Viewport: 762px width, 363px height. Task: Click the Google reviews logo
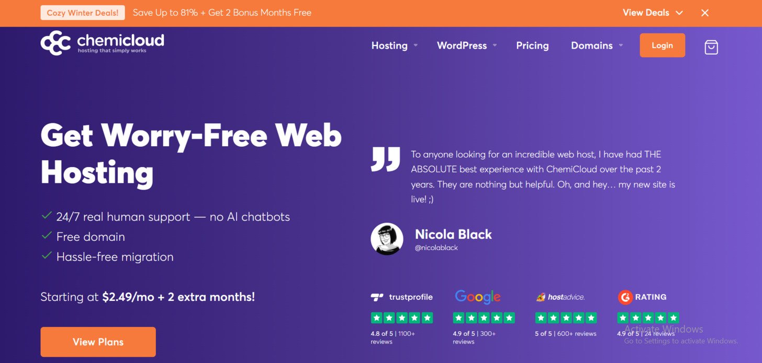pyautogui.click(x=477, y=297)
